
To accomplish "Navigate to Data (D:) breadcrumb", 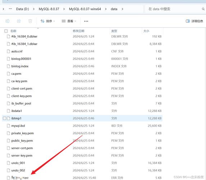I will click(22, 9).
